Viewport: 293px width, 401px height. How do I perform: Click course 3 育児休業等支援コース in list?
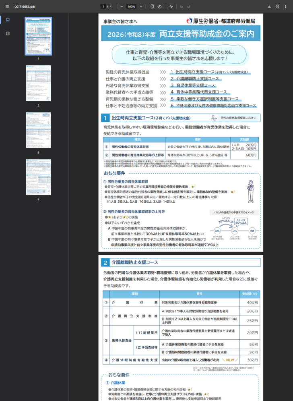(193, 85)
